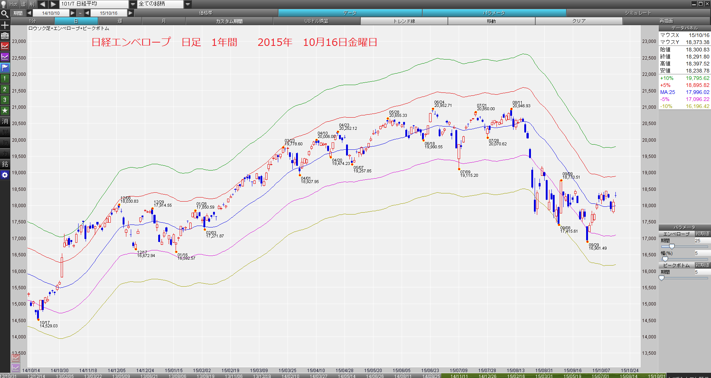Select the 1分 timeframe
Image resolution: width=711 pixels, height=378 pixels.
(x=33, y=21)
